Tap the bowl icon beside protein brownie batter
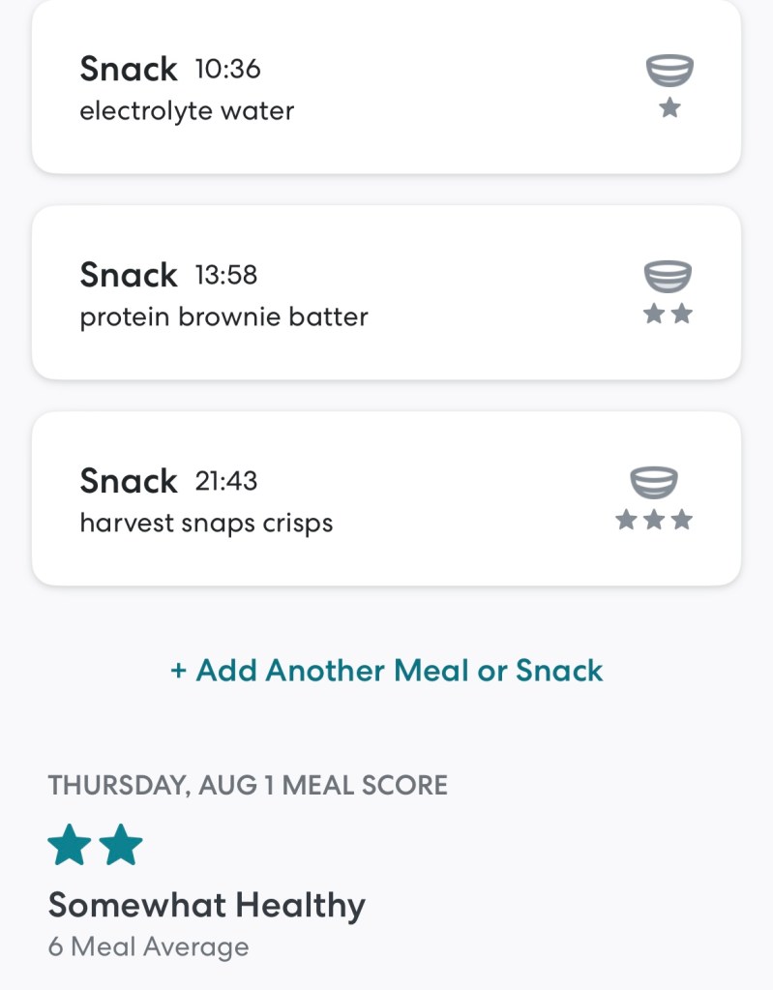 (669, 277)
